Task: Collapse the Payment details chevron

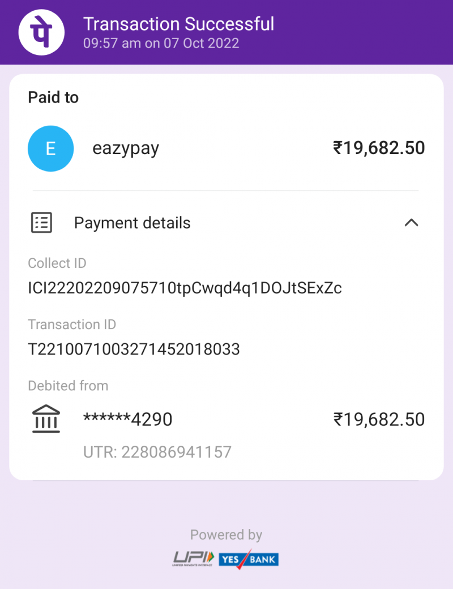Action: [x=411, y=223]
